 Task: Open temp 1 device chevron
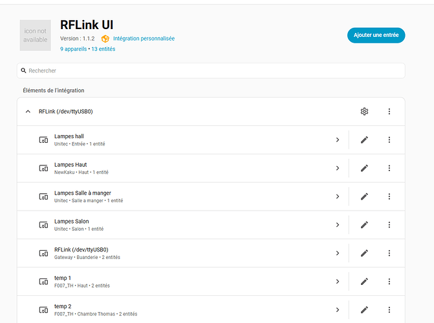[x=338, y=282]
